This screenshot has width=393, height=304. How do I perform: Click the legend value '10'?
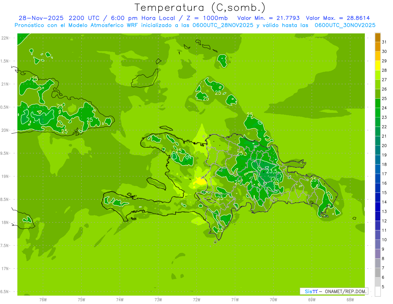click(x=384, y=240)
